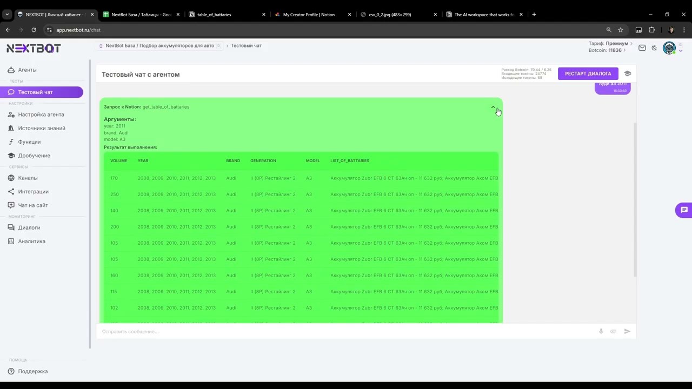Click the user message bubble Ауди а3 2011
The width and height of the screenshot is (692, 389).
613,88
